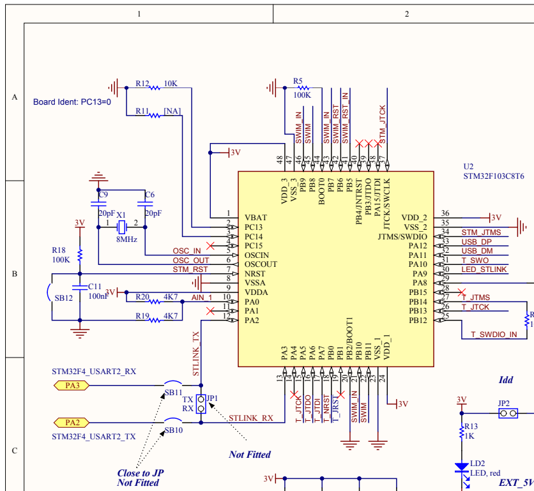Select the R11 [NA] resistor symbol
Screen dimensions: 534x491
click(x=155, y=116)
